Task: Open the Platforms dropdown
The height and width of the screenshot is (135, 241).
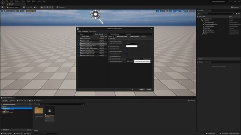Action: click(61, 7)
